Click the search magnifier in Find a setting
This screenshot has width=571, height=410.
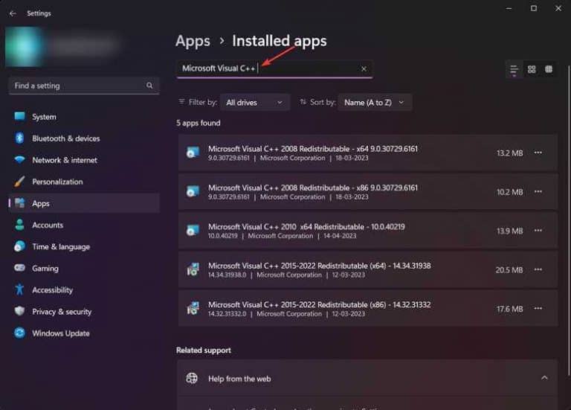149,86
